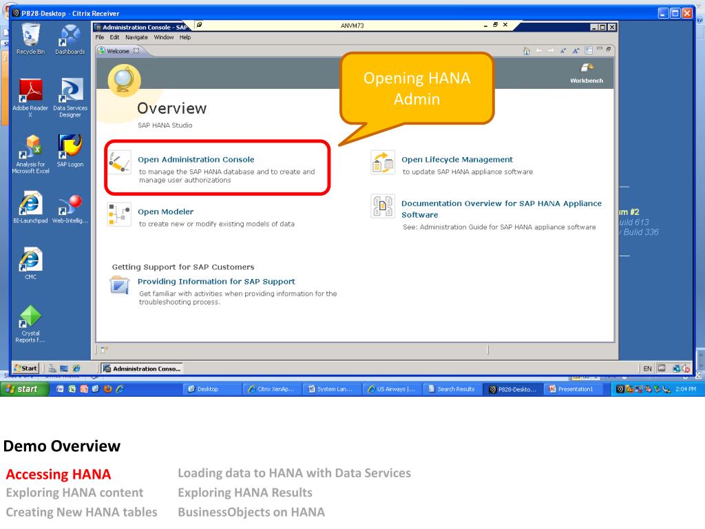Click the Open Modeler link
This screenshot has width=705, height=529.
click(x=165, y=212)
